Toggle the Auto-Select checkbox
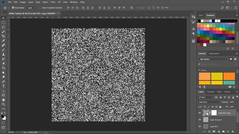The image size is (239, 134). click(13, 7)
